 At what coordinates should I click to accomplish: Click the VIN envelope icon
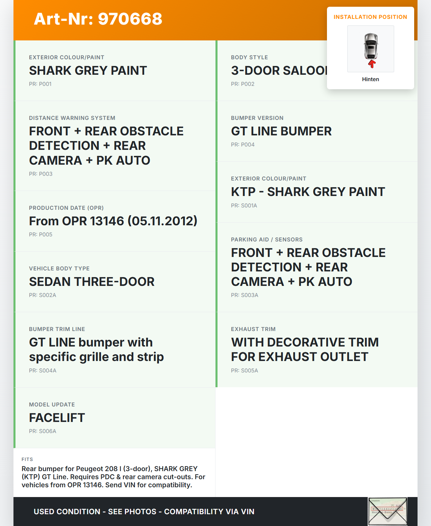click(388, 511)
